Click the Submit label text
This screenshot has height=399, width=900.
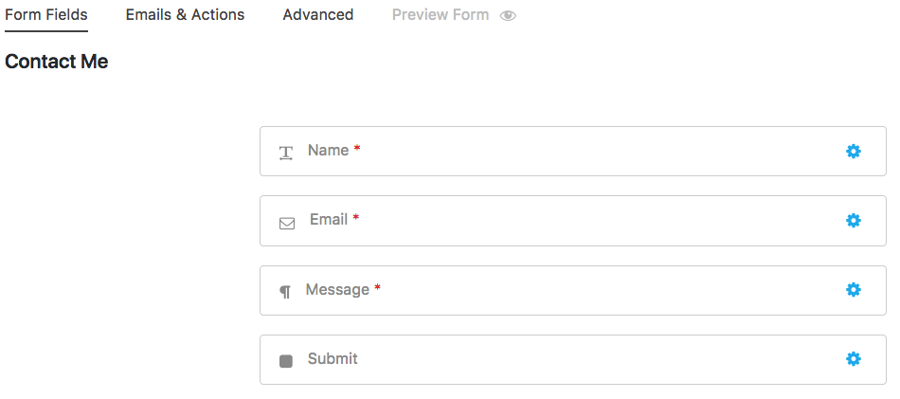[x=333, y=359]
